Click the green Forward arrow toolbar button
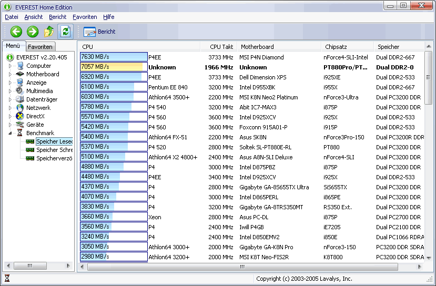 33,32
